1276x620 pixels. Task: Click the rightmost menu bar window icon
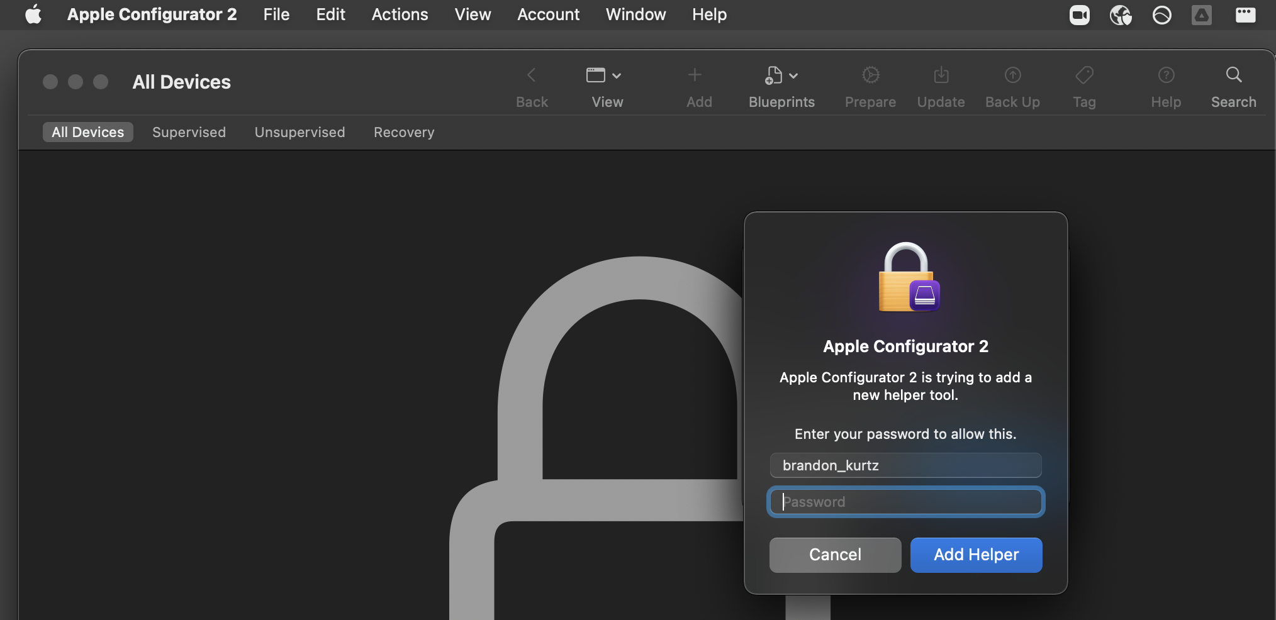[1245, 14]
